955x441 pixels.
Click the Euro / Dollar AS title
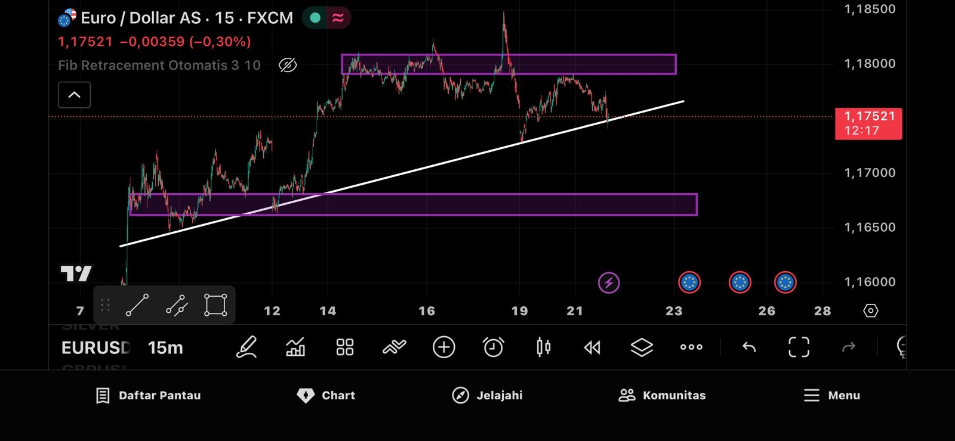pyautogui.click(x=141, y=18)
